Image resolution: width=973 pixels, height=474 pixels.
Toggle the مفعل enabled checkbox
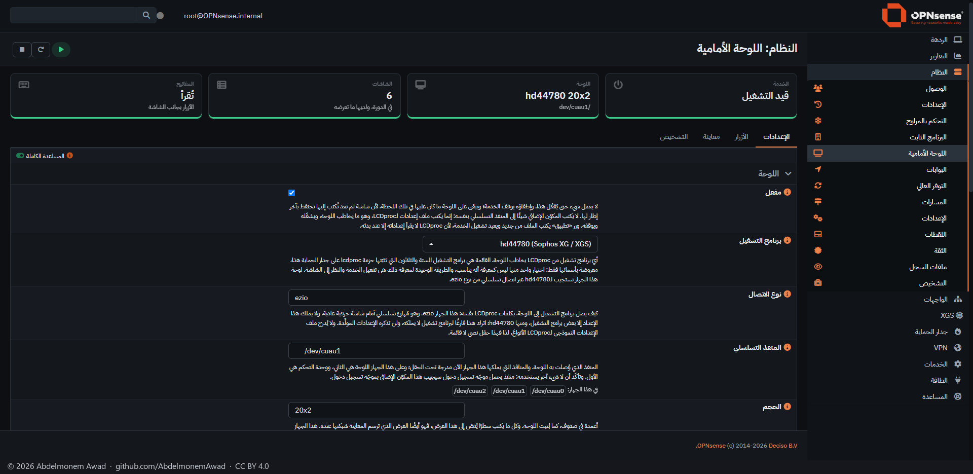click(x=291, y=193)
